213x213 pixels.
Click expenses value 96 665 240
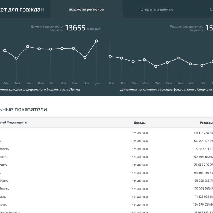(x=203, y=165)
